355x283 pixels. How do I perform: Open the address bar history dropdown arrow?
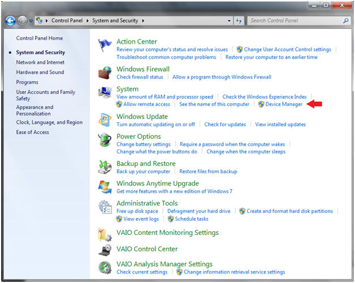point(229,21)
